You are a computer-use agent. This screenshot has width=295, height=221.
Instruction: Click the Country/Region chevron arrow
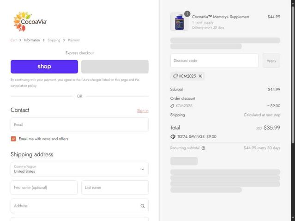[143, 169]
